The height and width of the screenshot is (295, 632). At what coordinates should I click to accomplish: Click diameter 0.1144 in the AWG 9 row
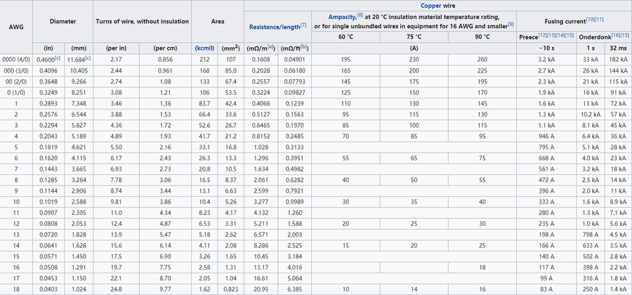48,191
